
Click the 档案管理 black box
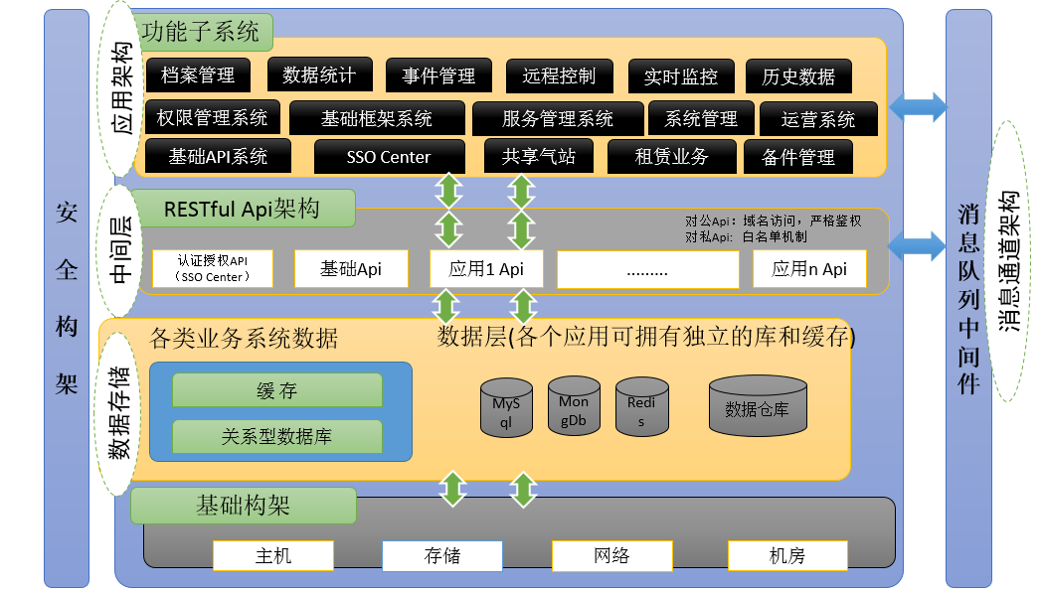tap(197, 75)
